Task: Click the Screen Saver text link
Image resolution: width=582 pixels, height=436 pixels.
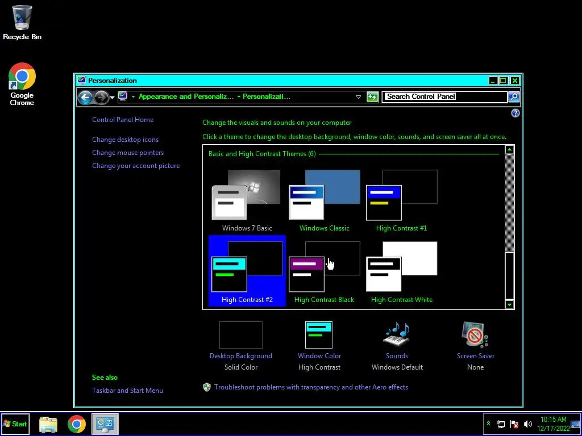Action: tap(476, 356)
